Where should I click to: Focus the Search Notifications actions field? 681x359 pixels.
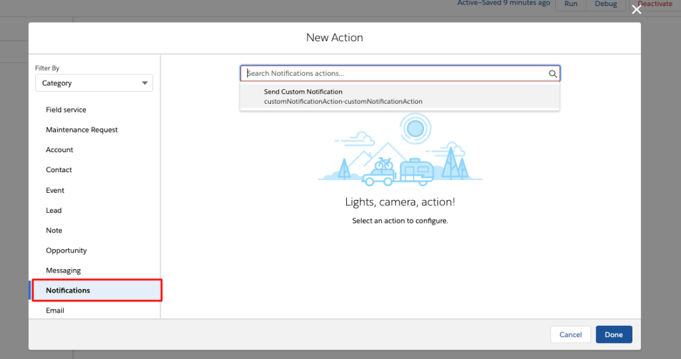pyautogui.click(x=396, y=74)
